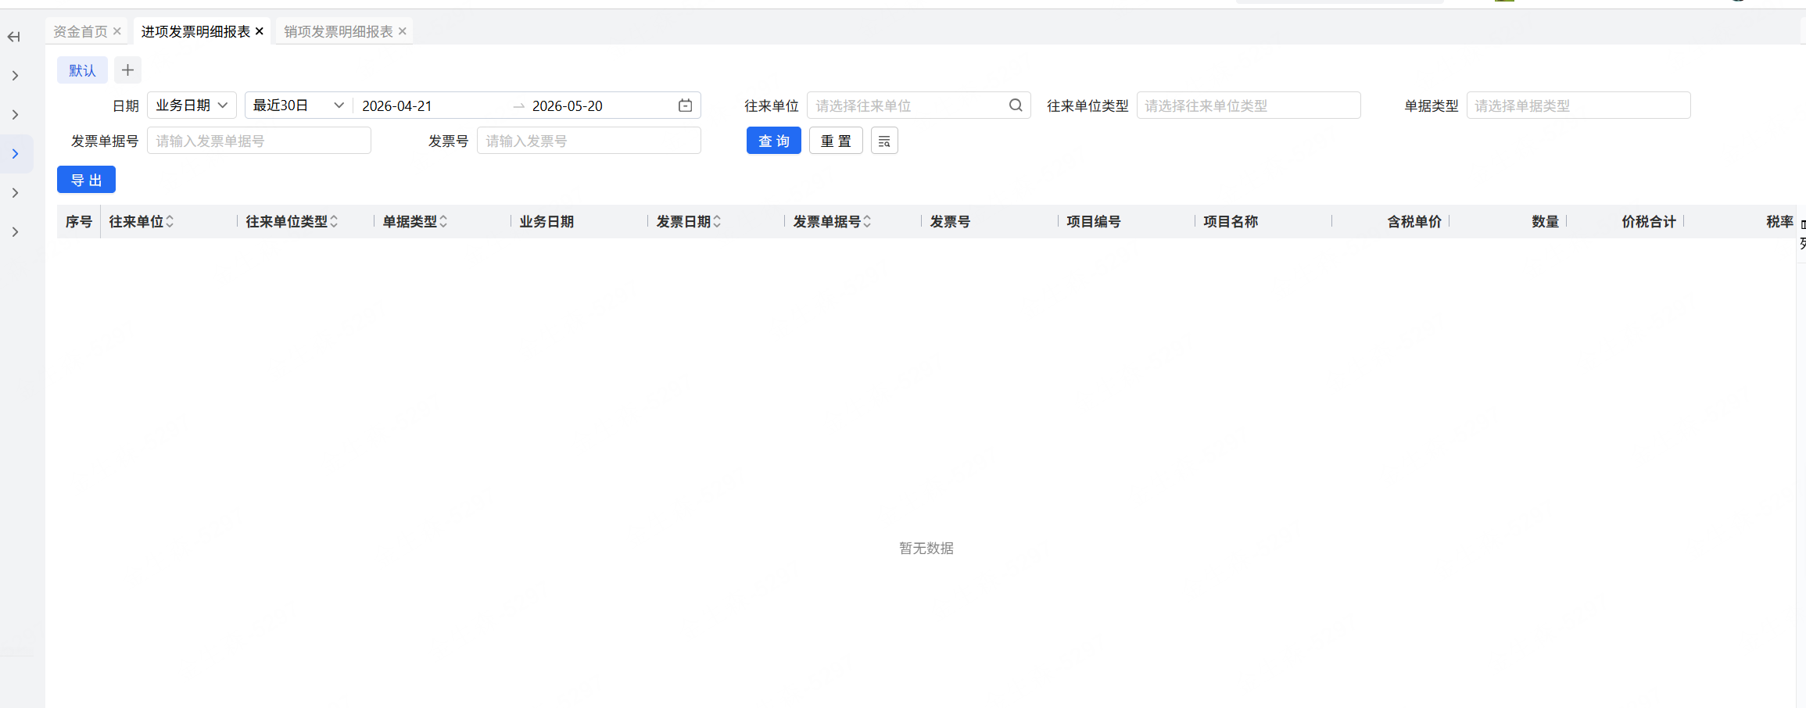Open the 业务日期 date type dropdown
This screenshot has width=1806, height=708.
pyautogui.click(x=192, y=105)
